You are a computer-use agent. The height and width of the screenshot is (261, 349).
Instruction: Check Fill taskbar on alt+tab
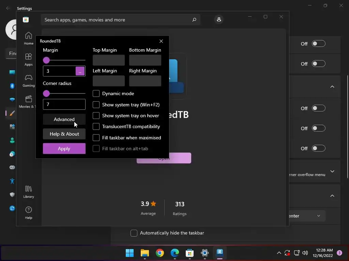click(96, 149)
